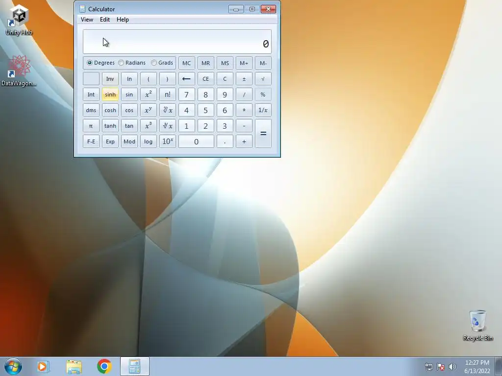Click the 10 to the x button

[168, 141]
